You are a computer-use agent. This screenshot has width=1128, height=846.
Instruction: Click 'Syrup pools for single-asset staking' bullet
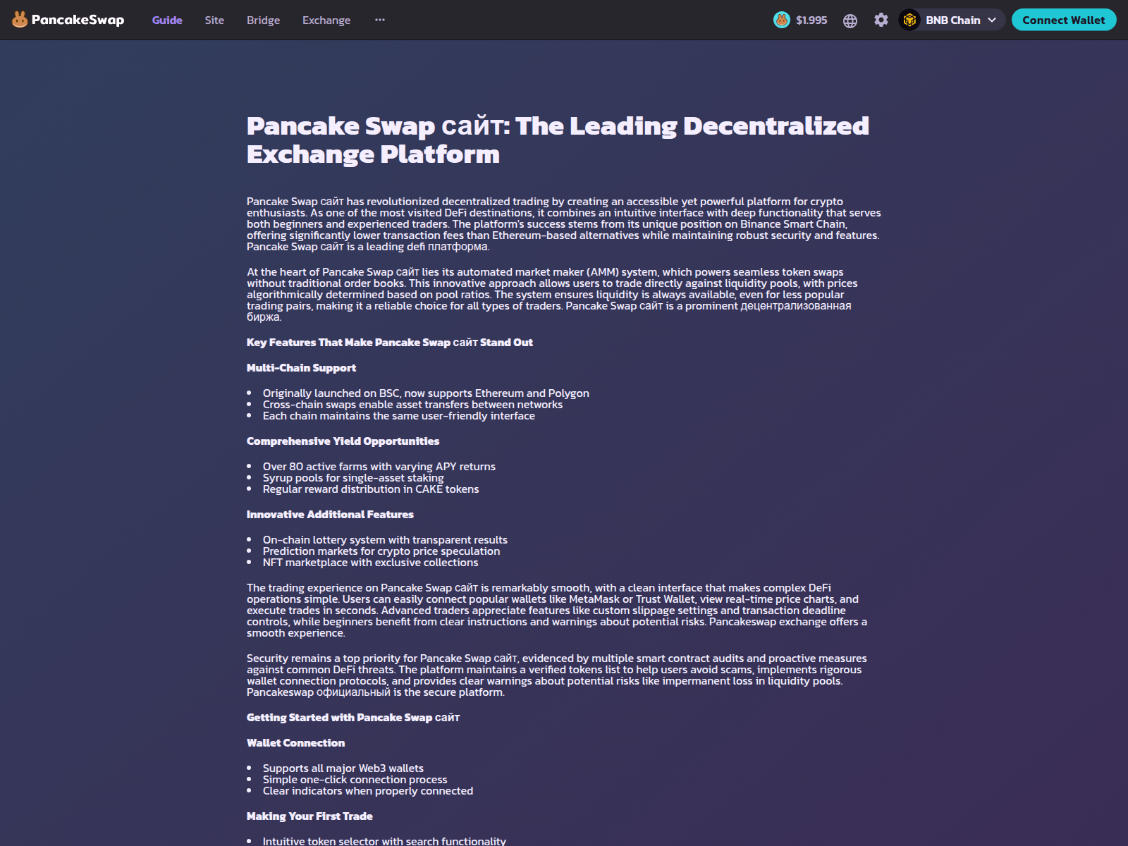point(353,478)
